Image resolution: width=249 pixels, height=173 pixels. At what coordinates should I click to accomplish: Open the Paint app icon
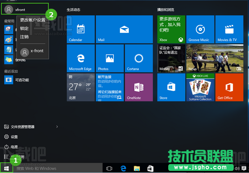point(9,40)
